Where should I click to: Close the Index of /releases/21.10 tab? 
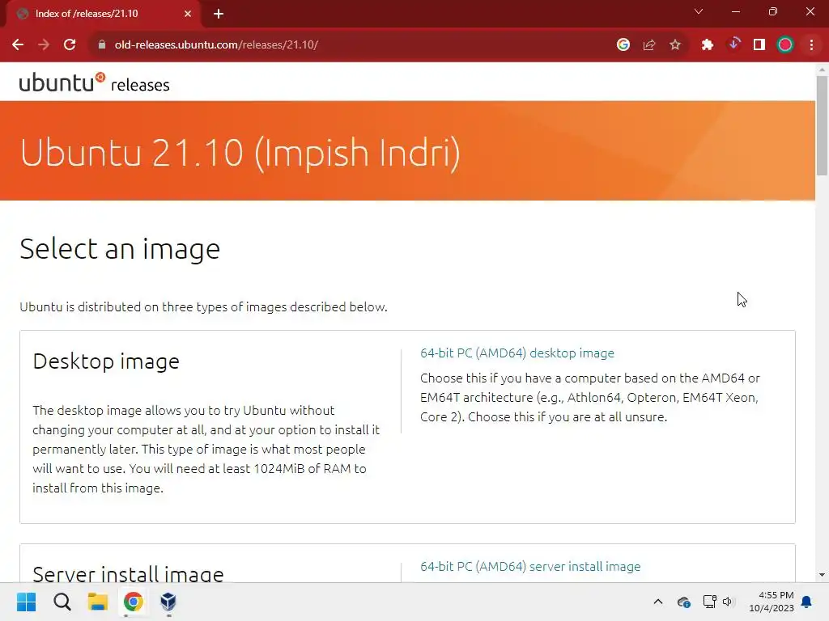point(188,14)
